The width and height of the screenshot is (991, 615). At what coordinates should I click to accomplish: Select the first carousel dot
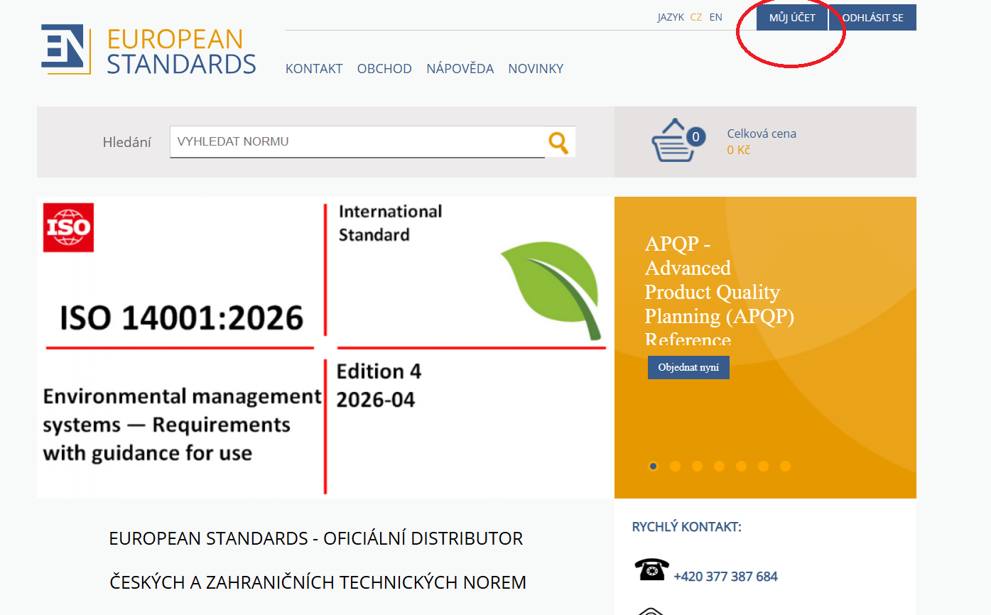[653, 467]
